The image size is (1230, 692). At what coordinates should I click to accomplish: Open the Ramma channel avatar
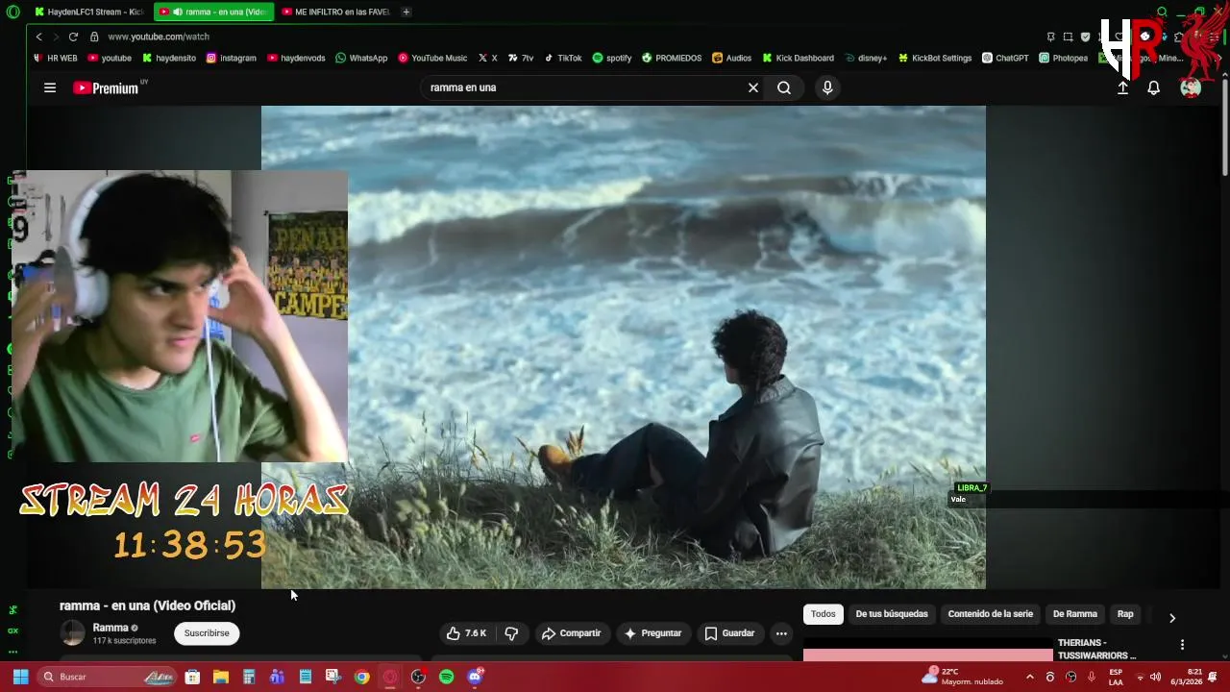click(72, 632)
